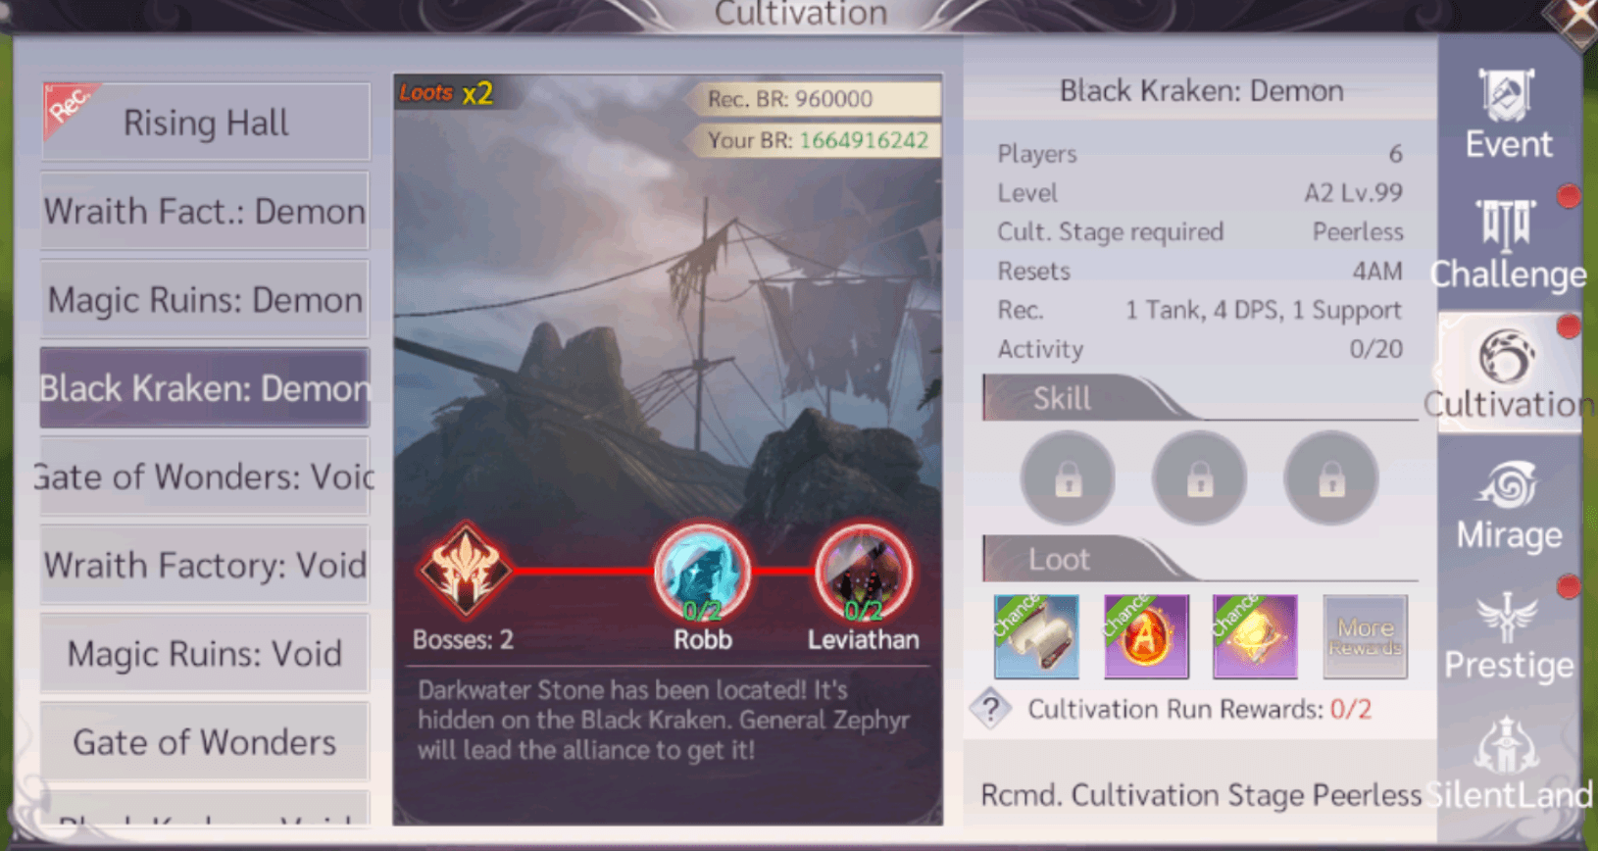
Task: Open the More Rewards button
Action: click(x=1365, y=637)
